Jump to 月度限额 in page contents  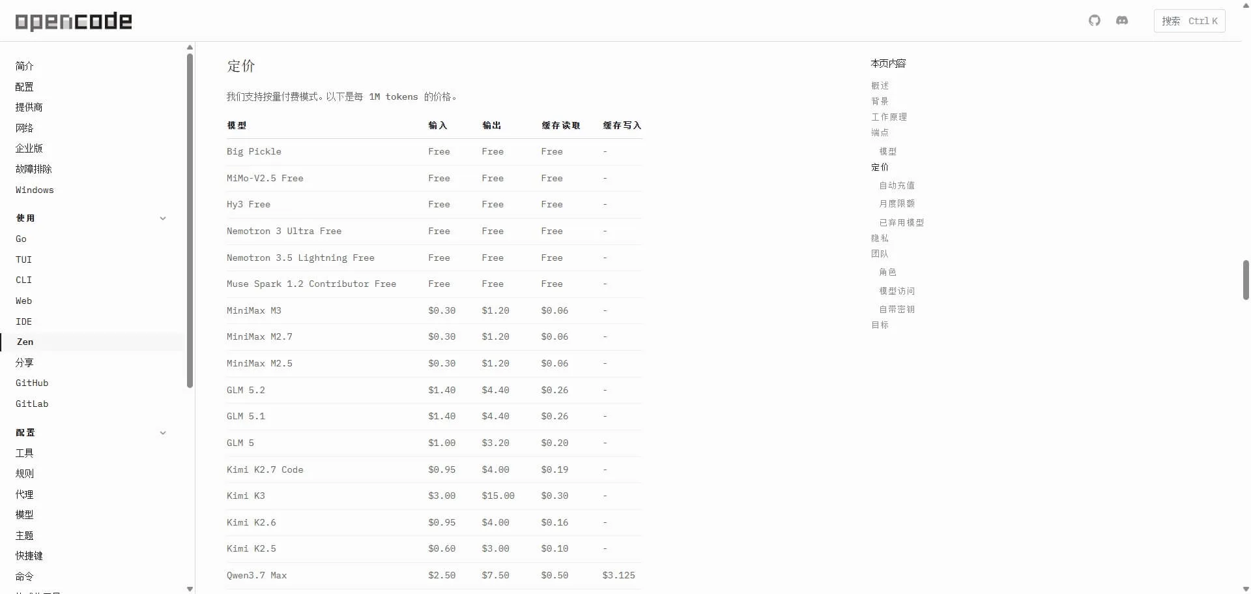(897, 203)
